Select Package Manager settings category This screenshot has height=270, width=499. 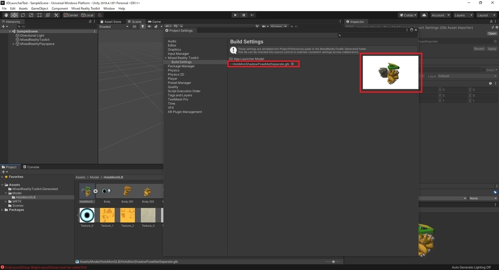click(x=181, y=66)
